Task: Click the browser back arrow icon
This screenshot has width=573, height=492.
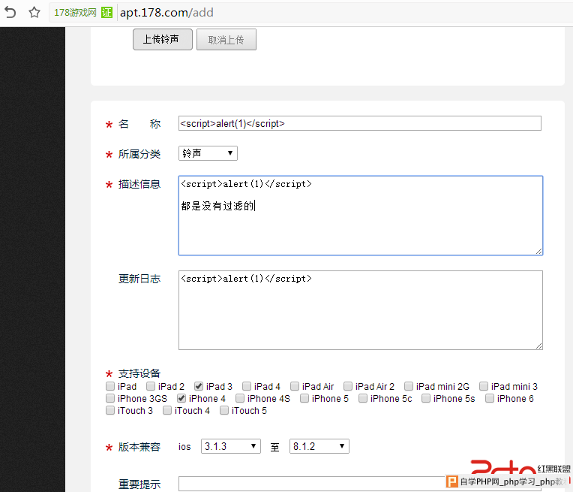Action: [10, 13]
